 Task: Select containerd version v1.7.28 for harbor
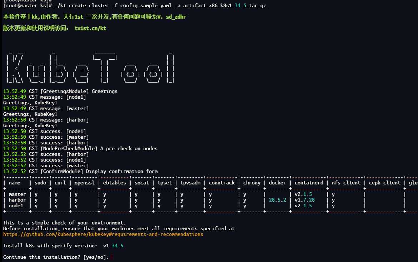(x=305, y=200)
